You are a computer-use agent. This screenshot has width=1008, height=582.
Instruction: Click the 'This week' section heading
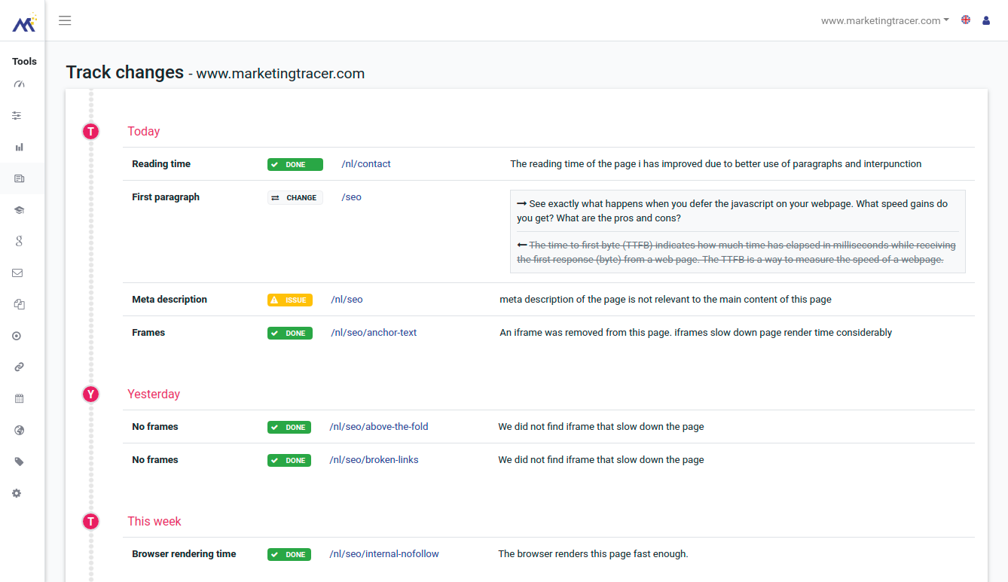tap(154, 522)
